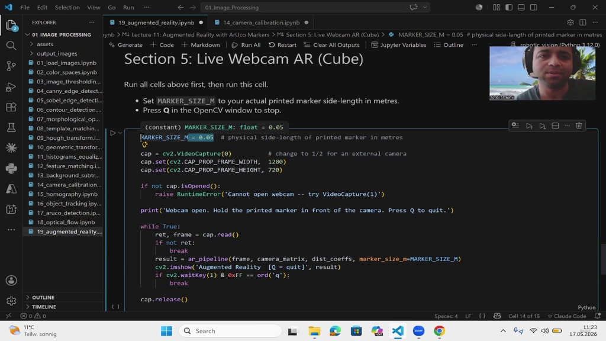
Task: Click Cell 14 of 15 status entry
Action: click(524, 316)
